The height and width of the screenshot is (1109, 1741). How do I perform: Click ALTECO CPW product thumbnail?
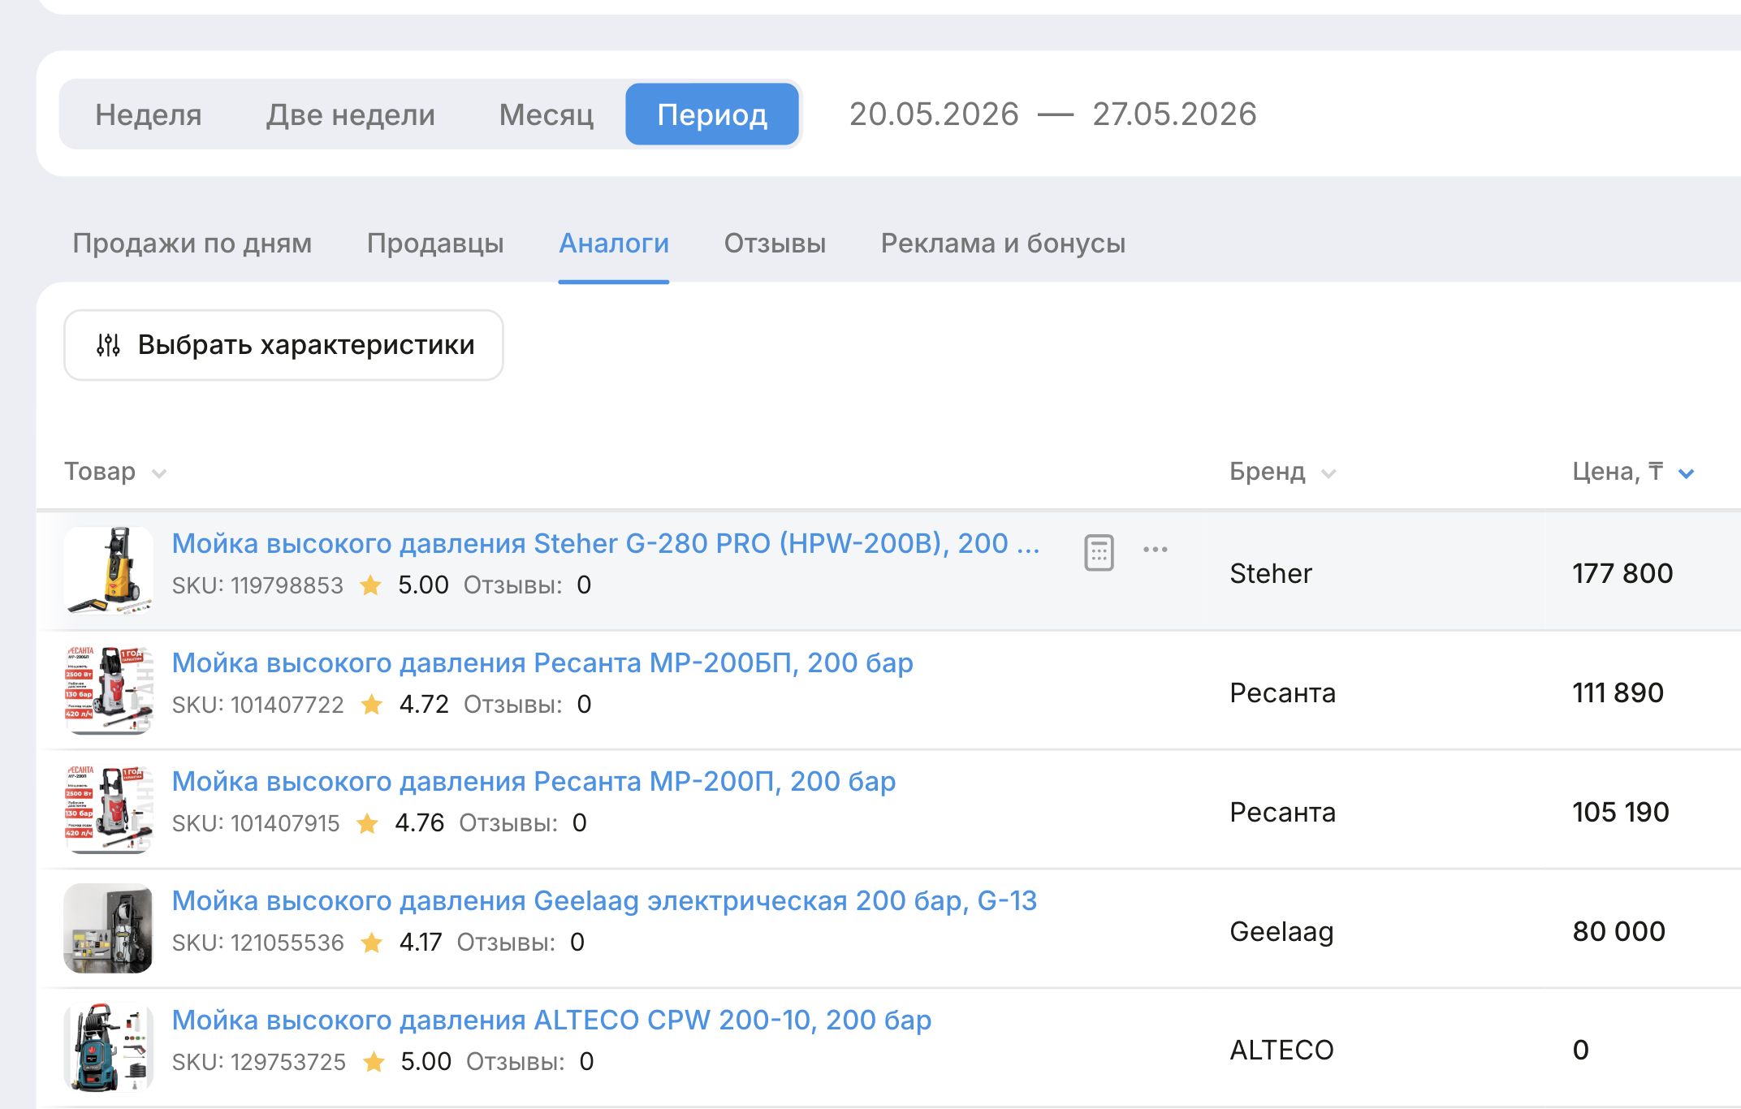[x=109, y=1047]
